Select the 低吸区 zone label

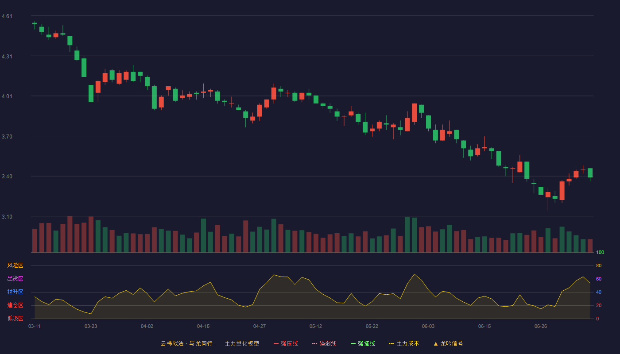click(x=15, y=318)
